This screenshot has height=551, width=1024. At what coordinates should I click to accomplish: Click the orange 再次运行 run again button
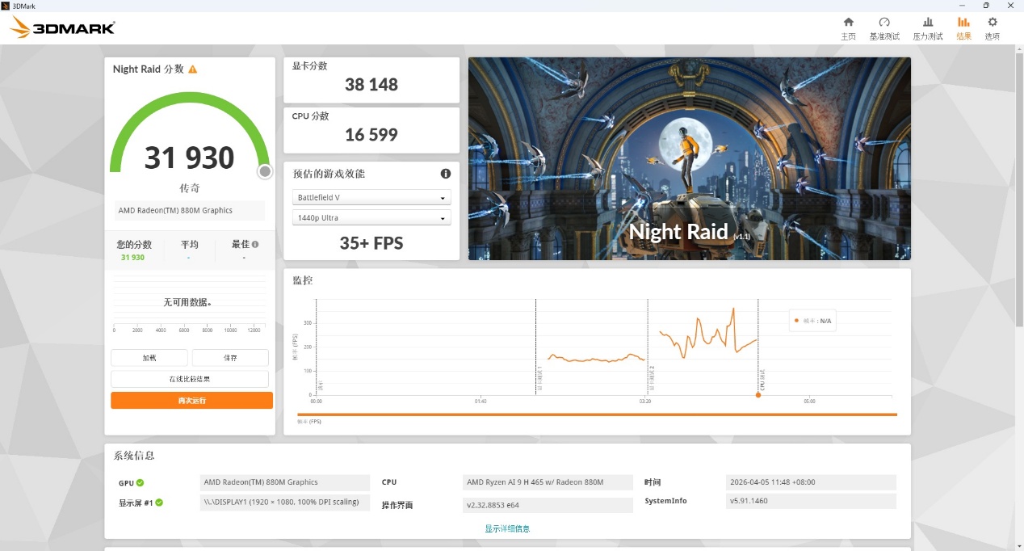click(191, 401)
